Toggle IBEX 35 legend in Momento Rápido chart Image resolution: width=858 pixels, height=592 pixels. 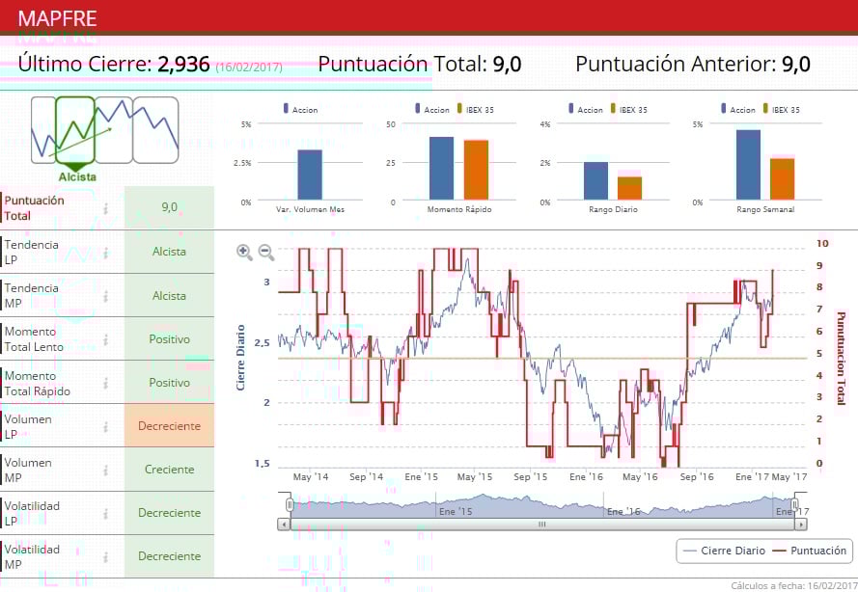click(x=475, y=109)
